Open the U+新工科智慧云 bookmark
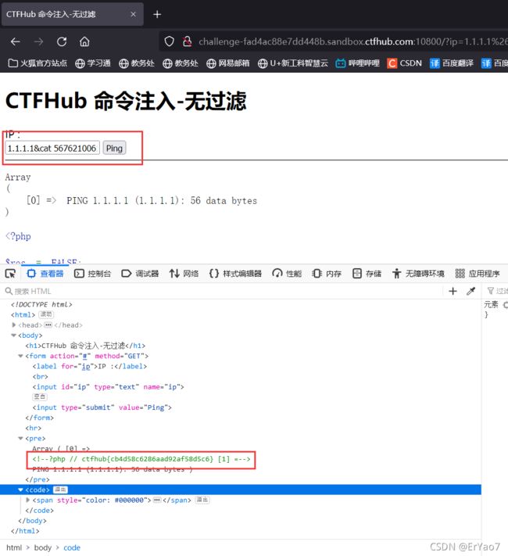Image resolution: width=508 pixels, height=556 pixels. pyautogui.click(x=293, y=63)
